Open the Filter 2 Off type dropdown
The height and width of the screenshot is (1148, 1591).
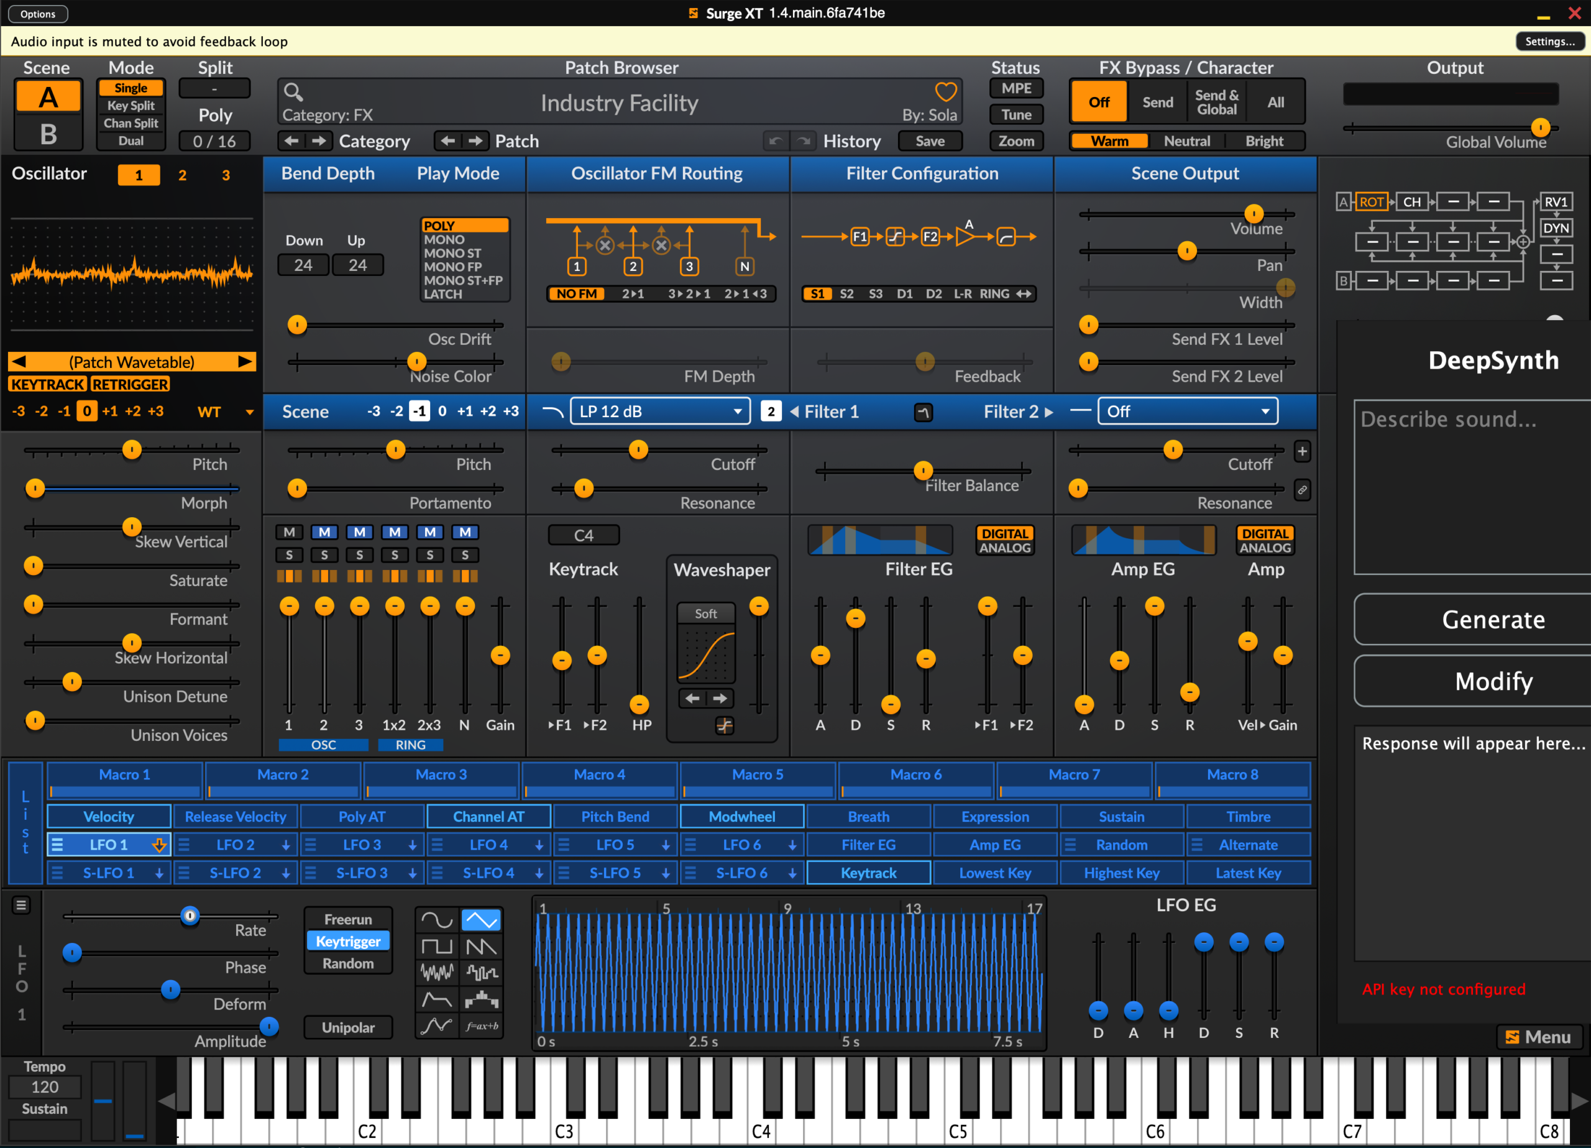(x=1187, y=411)
